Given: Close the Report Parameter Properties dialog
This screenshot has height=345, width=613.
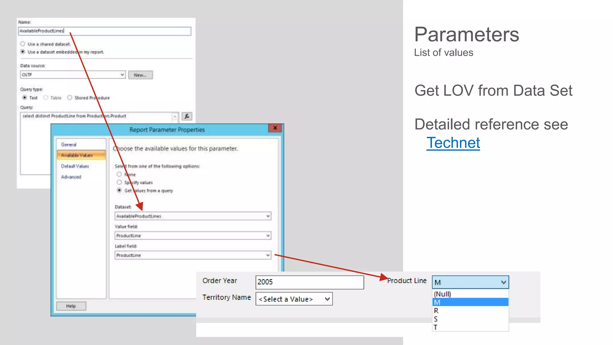Looking at the screenshot, I should tap(275, 128).
